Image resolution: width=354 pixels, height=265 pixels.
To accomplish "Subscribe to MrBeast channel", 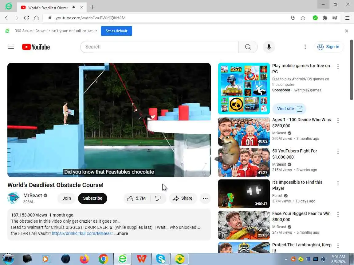I will pyautogui.click(x=92, y=198).
